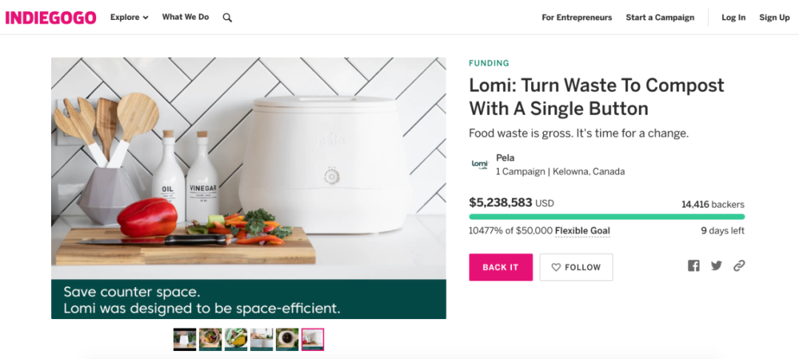Image resolution: width=799 pixels, height=359 pixels.
Task: Select the first video thumbnail
Action: pos(185,339)
